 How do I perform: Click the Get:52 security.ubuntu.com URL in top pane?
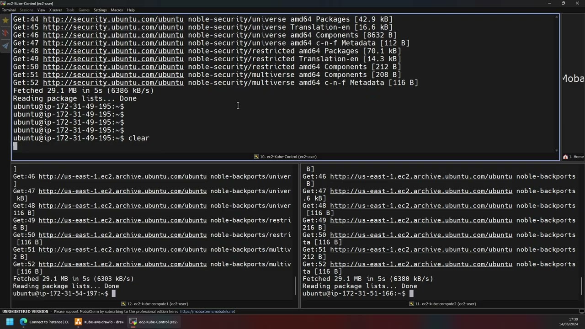(x=113, y=83)
